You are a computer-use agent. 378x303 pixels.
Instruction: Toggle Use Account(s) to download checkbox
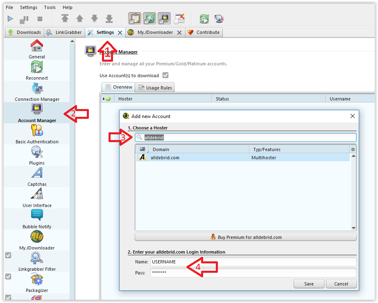[x=165, y=75]
